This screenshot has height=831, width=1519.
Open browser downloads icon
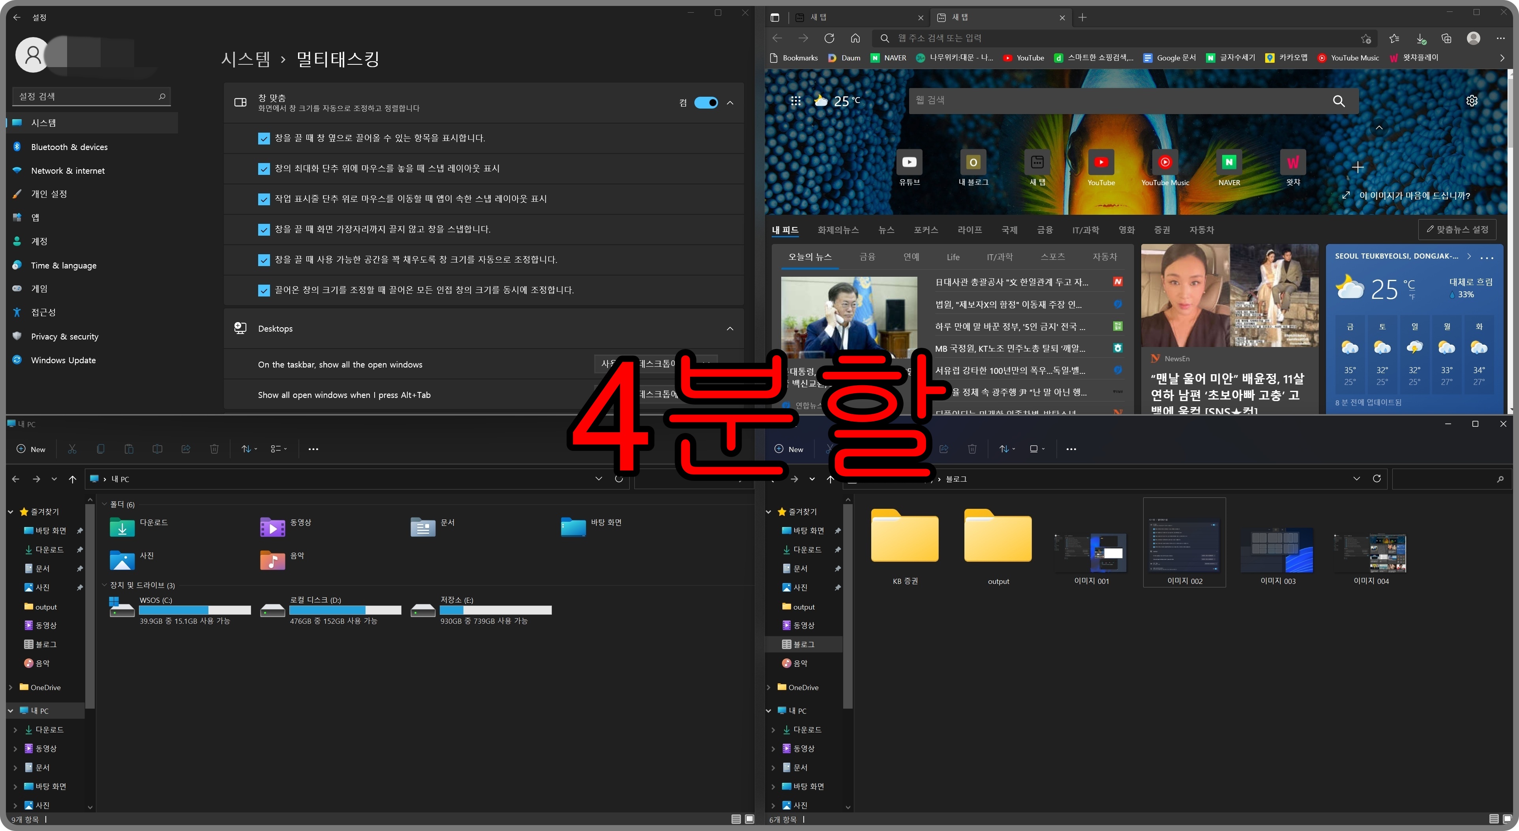[1421, 38]
